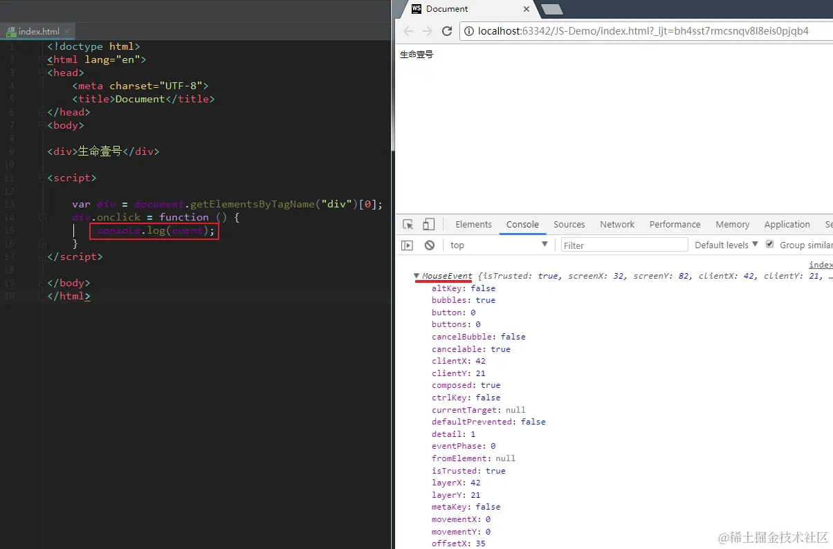
Task: View site information icon in address bar
Action: tap(470, 31)
